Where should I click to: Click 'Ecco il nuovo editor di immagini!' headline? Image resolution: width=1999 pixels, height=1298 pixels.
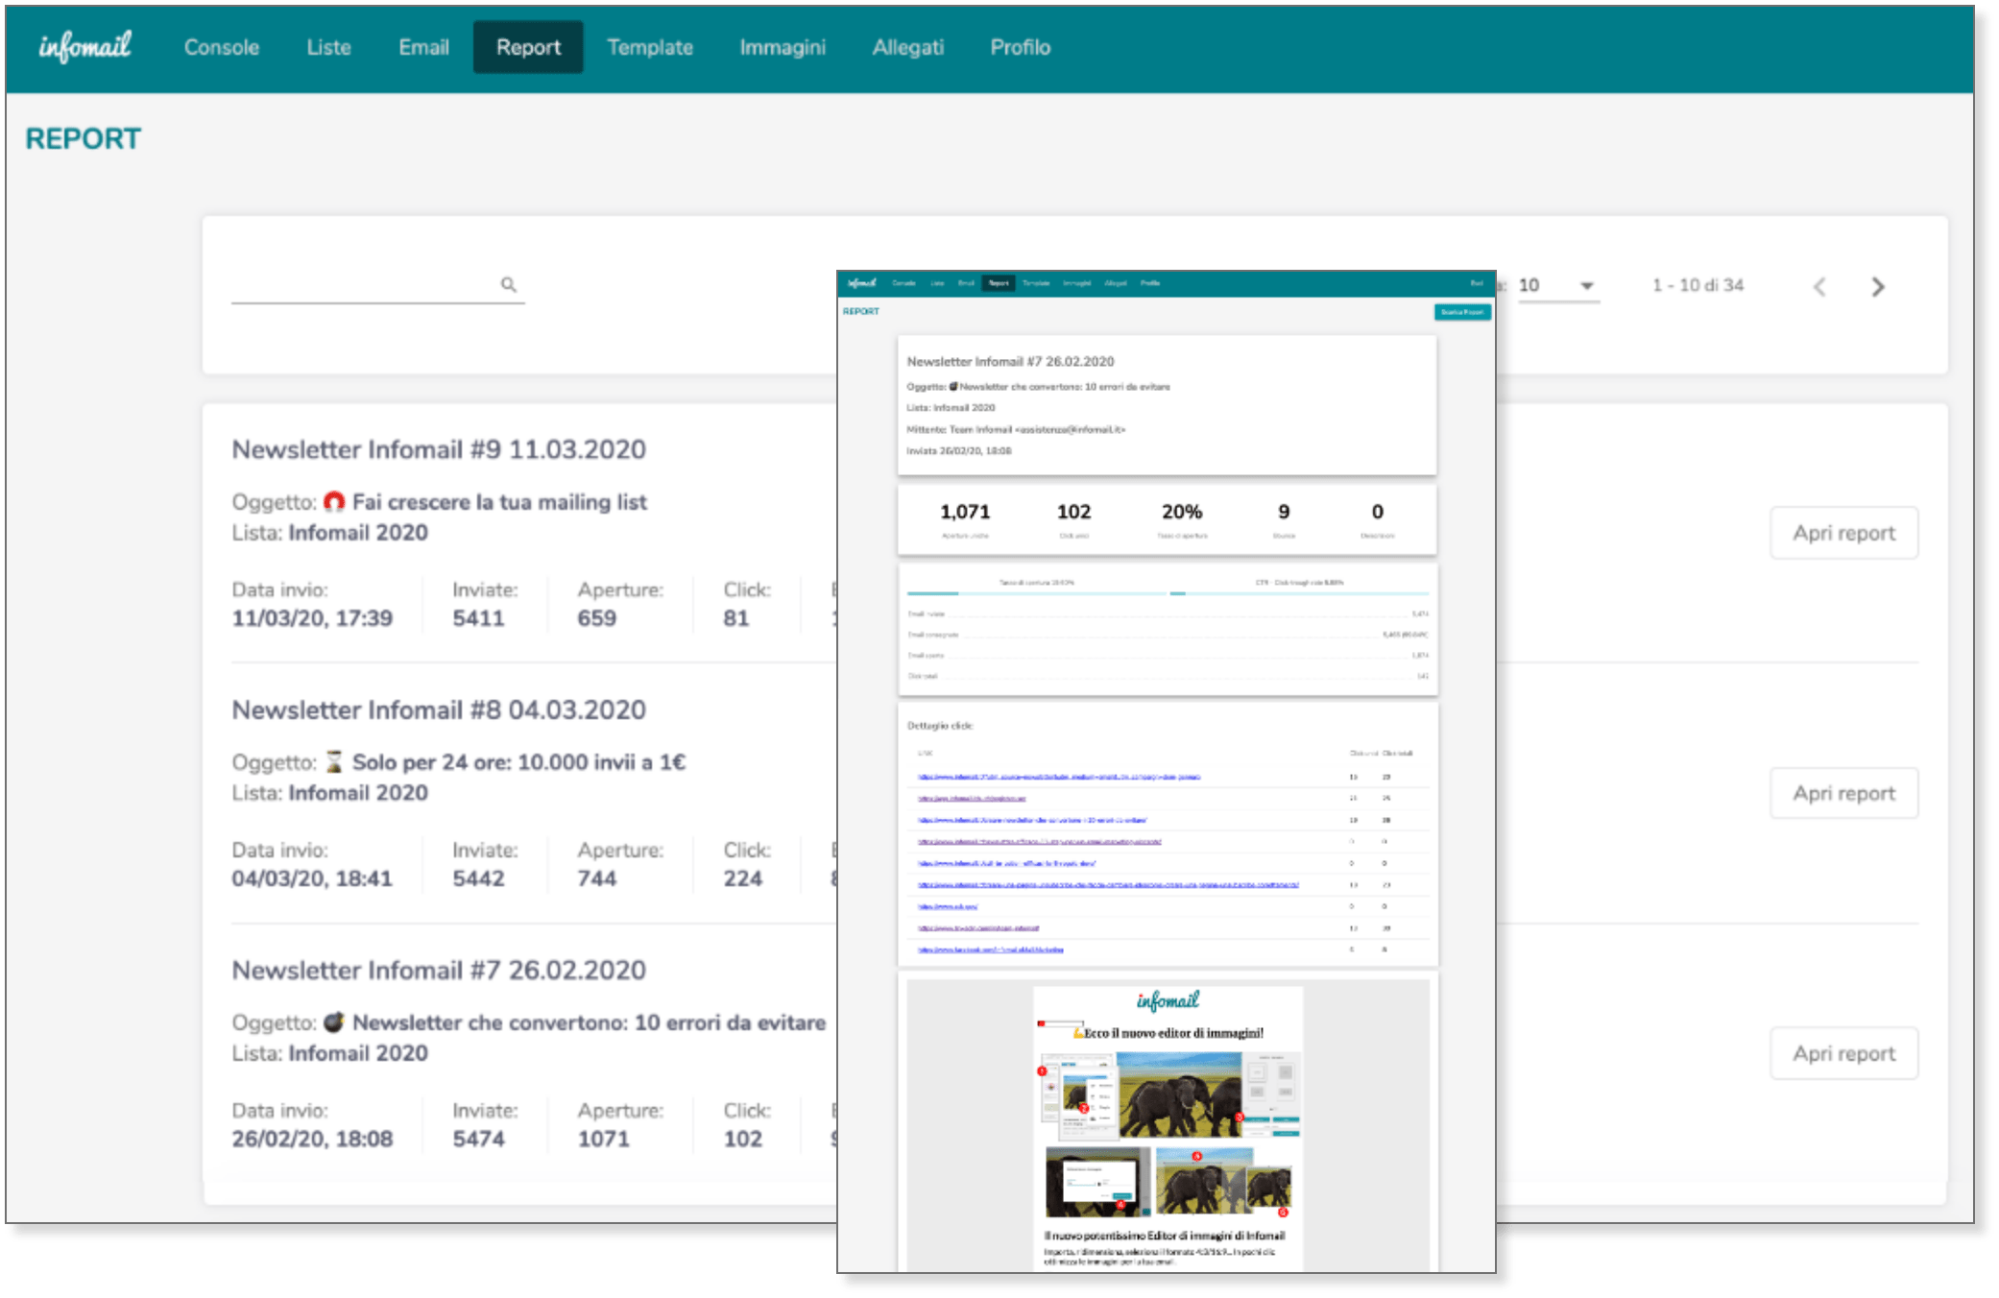pos(1173,1033)
